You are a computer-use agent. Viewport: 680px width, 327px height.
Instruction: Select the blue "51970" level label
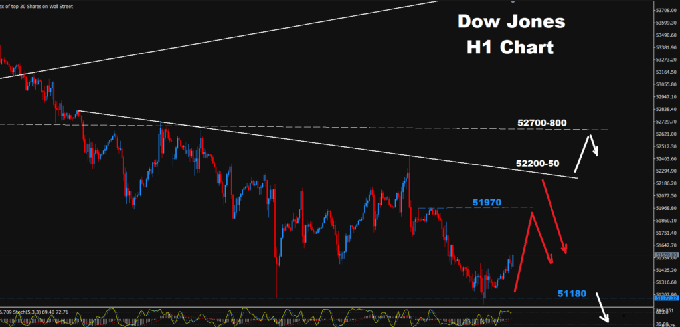(x=487, y=202)
